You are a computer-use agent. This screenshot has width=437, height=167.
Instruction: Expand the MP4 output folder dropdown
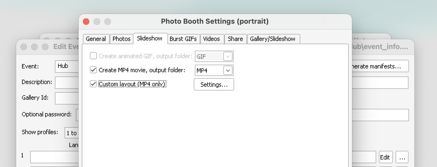pyautogui.click(x=228, y=71)
